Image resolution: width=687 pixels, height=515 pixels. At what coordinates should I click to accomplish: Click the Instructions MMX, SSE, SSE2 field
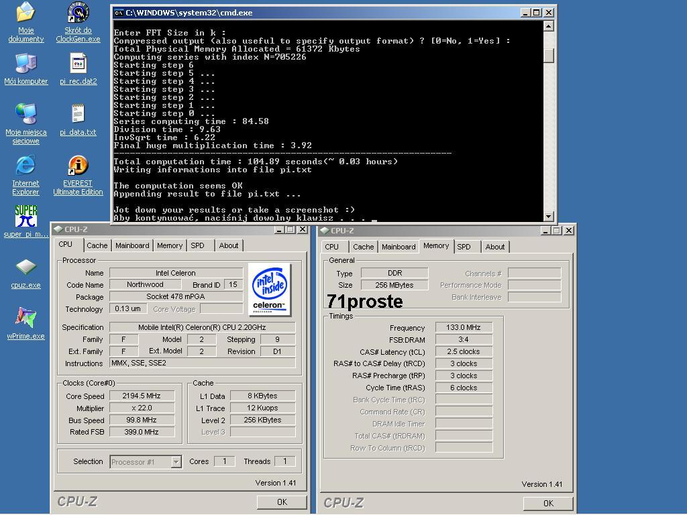pyautogui.click(x=202, y=363)
